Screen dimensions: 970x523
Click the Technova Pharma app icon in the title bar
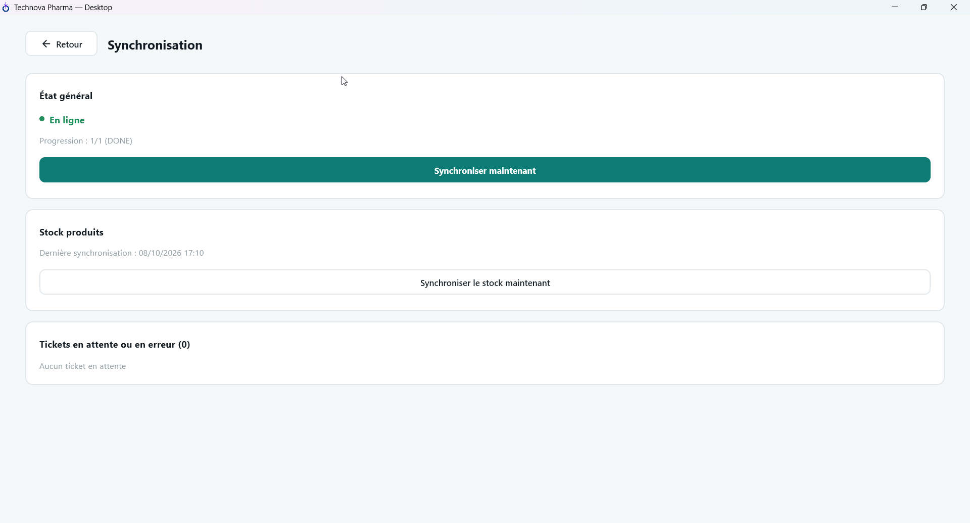pyautogui.click(x=6, y=8)
